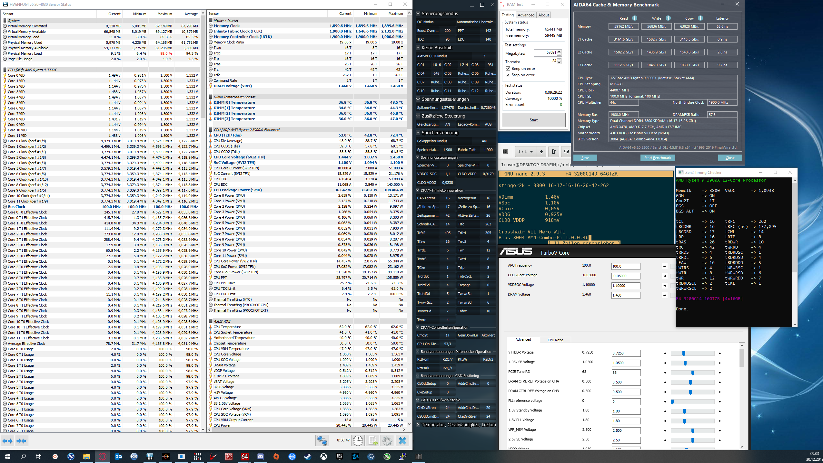Toggle Stop on error checkbox
Screen dimensions: 823x463
pos(508,75)
